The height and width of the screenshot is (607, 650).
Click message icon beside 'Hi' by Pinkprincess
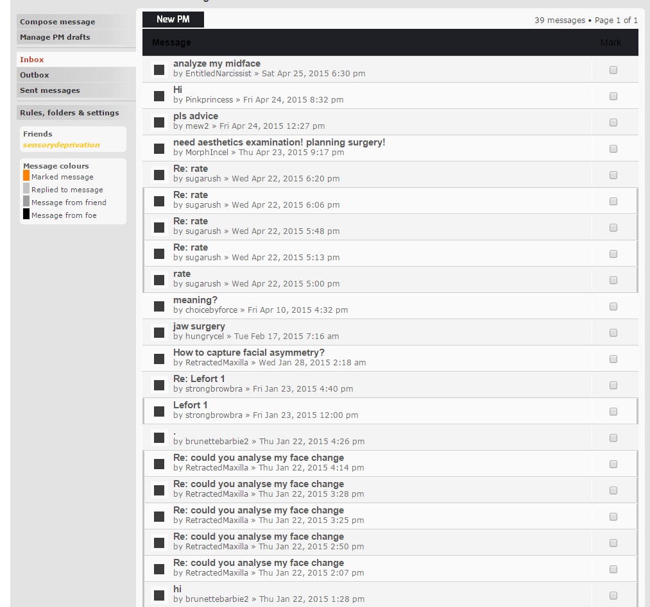click(x=159, y=96)
